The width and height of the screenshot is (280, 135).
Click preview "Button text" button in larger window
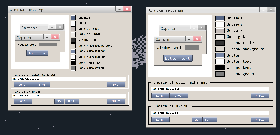pyautogui.click(x=178, y=58)
